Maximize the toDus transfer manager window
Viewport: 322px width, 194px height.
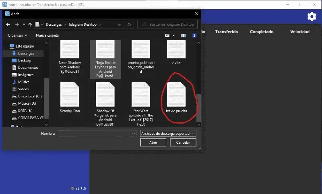301,4
